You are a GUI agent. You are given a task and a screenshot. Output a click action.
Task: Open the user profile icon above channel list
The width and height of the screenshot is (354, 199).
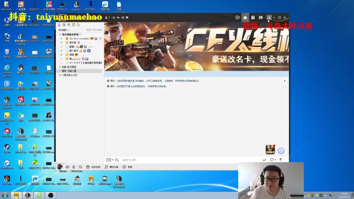pos(59,25)
